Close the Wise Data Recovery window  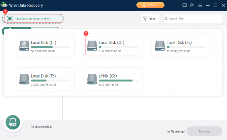click(223, 5)
